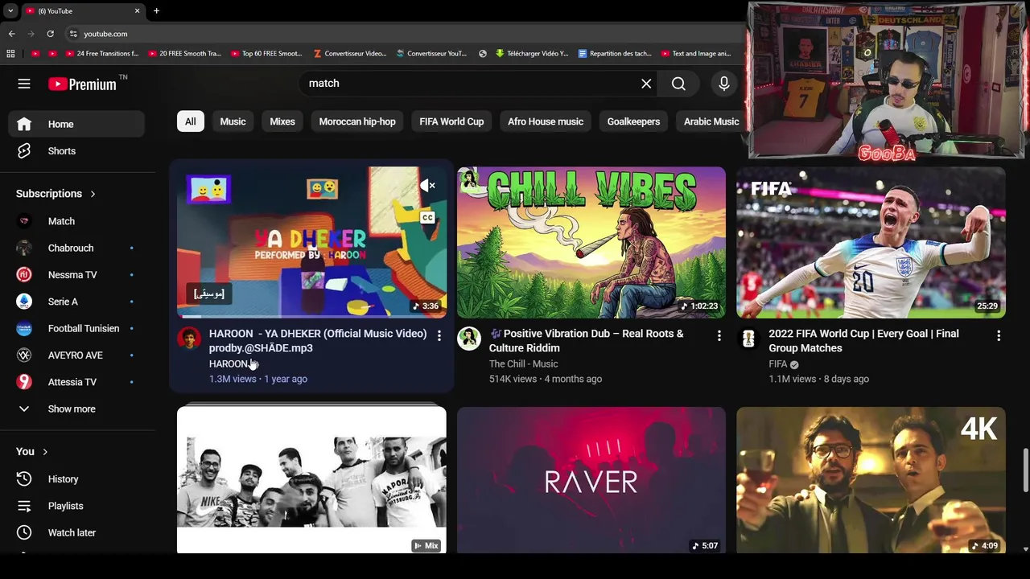Open a new browser tab
This screenshot has height=579, width=1030.
click(x=156, y=11)
